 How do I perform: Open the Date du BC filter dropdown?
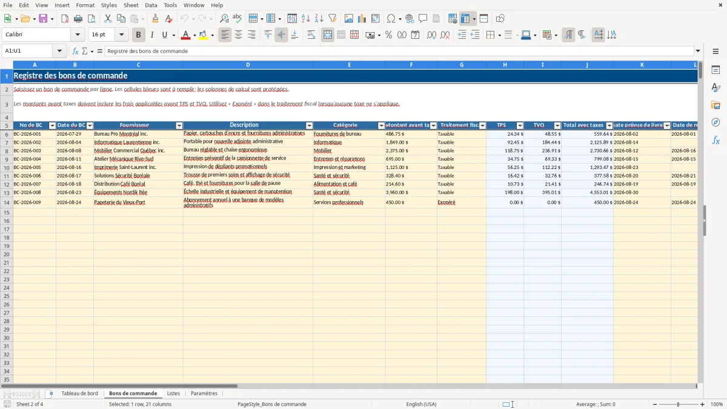tap(90, 125)
